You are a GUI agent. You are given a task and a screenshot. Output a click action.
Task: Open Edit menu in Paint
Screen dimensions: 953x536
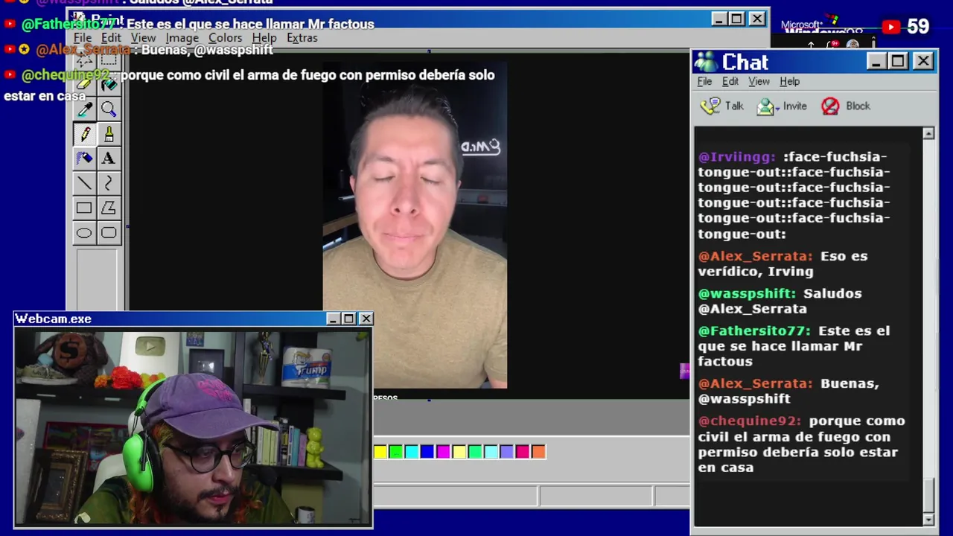(x=111, y=38)
